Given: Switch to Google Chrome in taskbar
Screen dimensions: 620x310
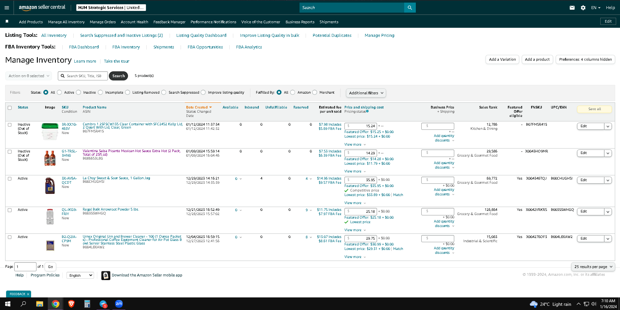Looking at the screenshot, I should [x=56, y=304].
